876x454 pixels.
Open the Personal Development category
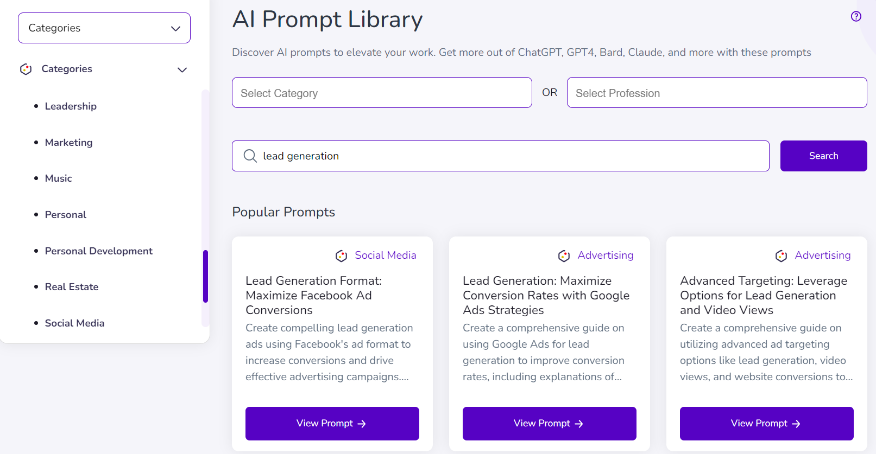point(98,251)
